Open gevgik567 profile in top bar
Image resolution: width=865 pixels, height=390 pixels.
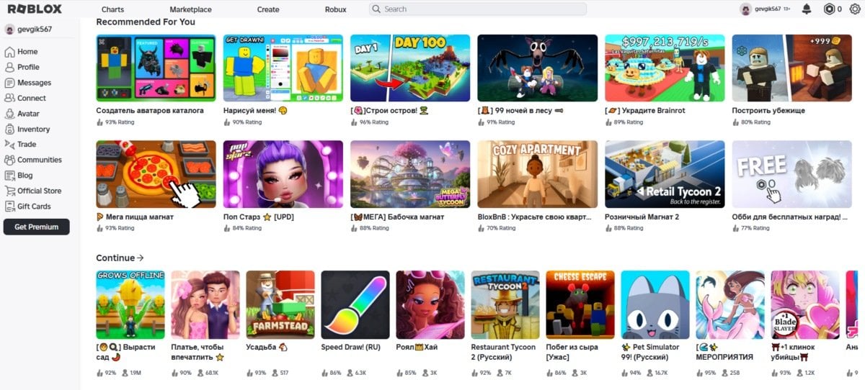tap(766, 9)
